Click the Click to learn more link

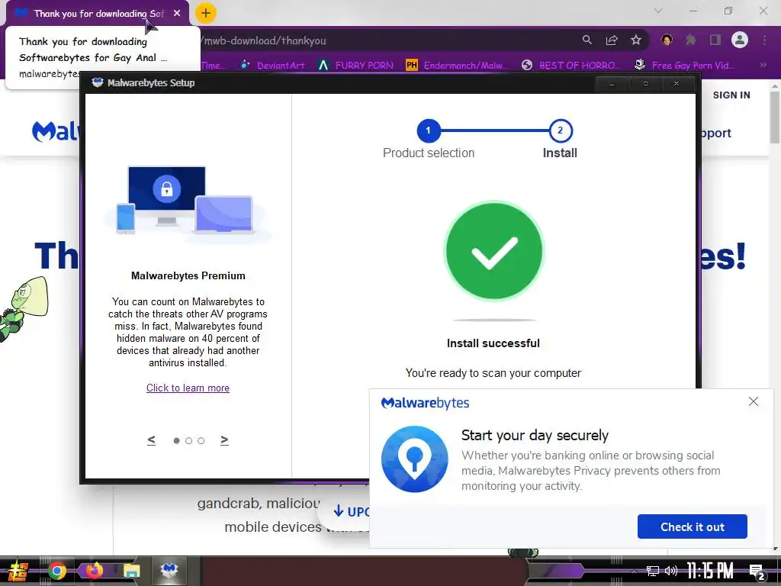(x=188, y=388)
